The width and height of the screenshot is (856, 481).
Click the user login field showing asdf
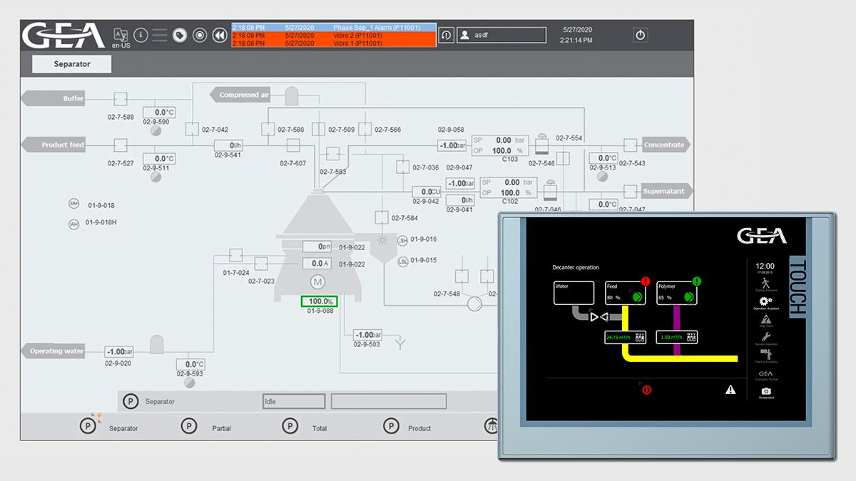pos(501,35)
